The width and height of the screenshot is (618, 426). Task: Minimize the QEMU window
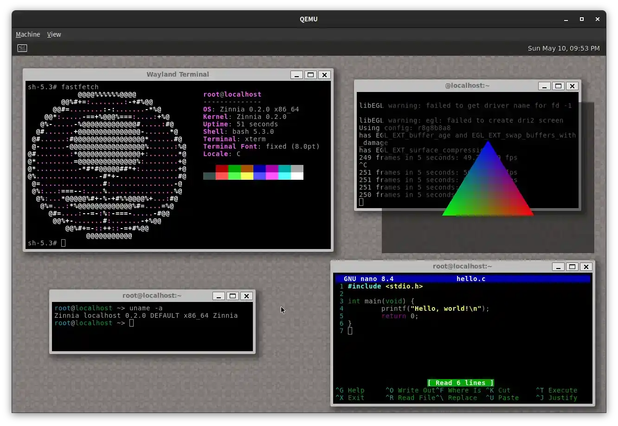coord(566,19)
